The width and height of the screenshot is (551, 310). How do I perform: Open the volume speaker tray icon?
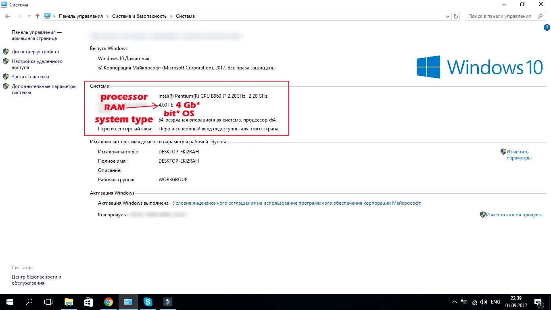tap(484, 302)
